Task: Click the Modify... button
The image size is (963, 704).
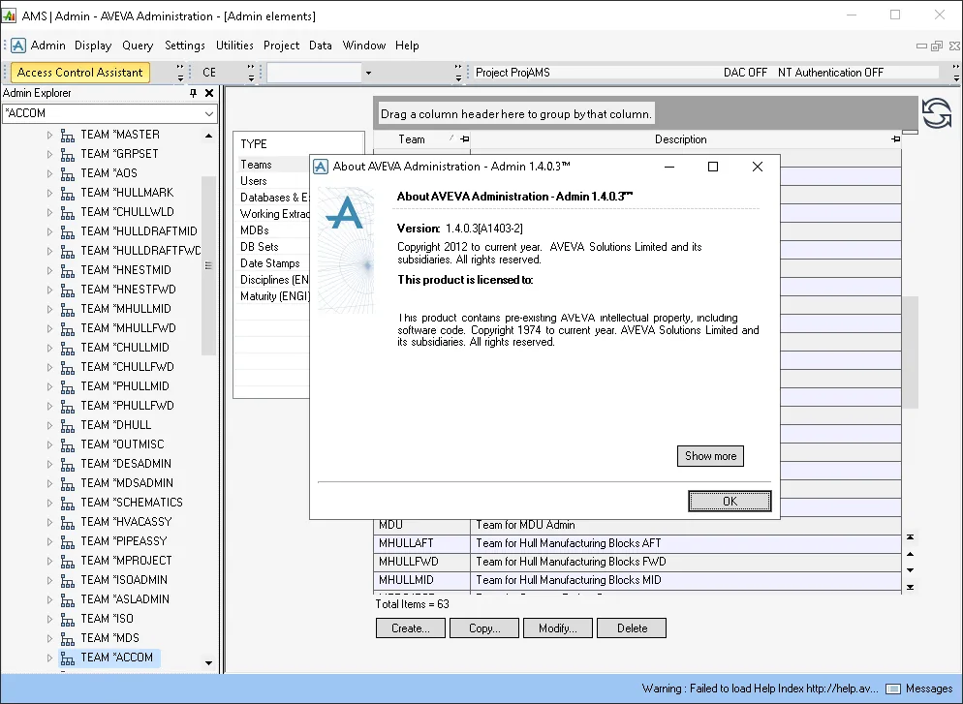Action: [x=558, y=628]
